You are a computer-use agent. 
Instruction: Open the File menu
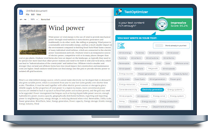point(27,15)
